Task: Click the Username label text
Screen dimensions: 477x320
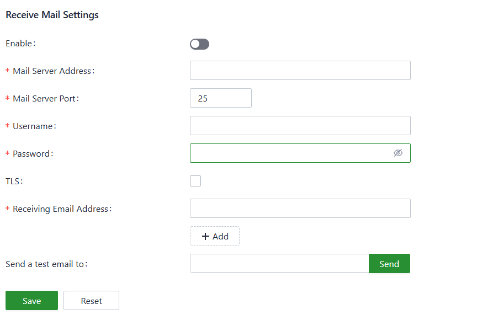Action: [x=34, y=126]
